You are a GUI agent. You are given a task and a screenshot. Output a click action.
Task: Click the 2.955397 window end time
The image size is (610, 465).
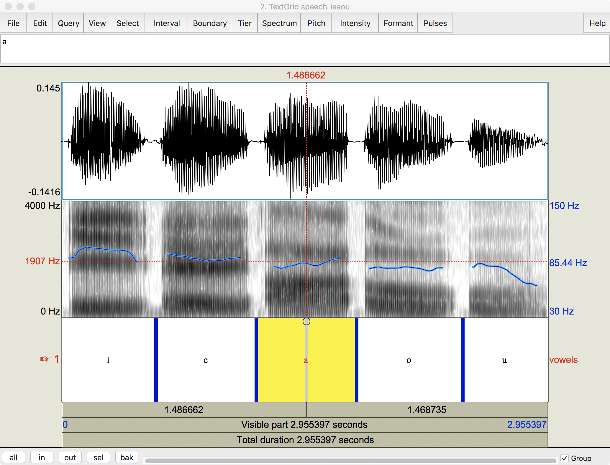[527, 425]
